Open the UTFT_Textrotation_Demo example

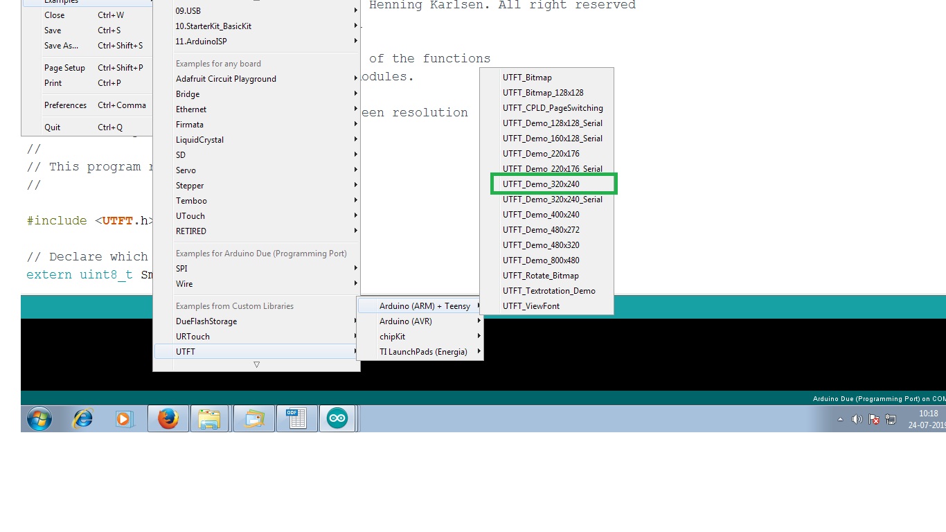546,290
